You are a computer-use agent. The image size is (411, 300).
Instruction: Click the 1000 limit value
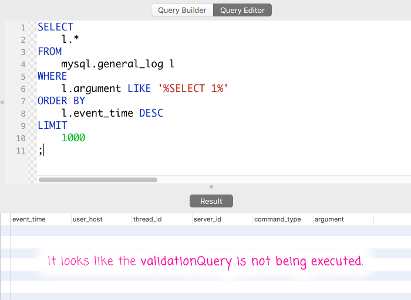click(x=73, y=138)
